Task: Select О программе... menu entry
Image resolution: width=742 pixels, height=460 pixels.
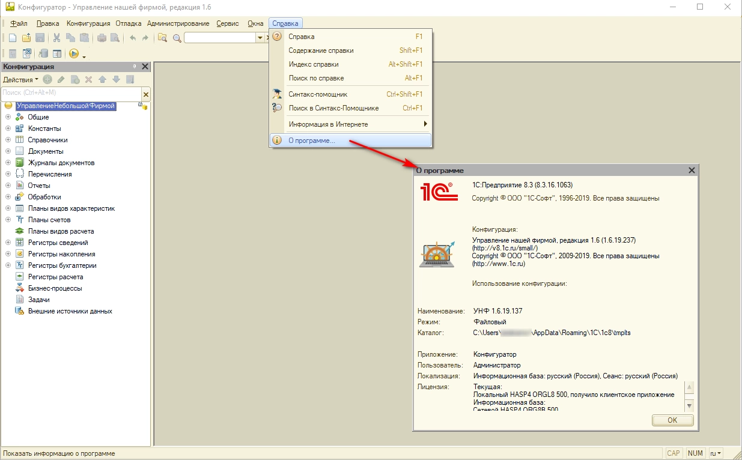Action: (x=351, y=140)
